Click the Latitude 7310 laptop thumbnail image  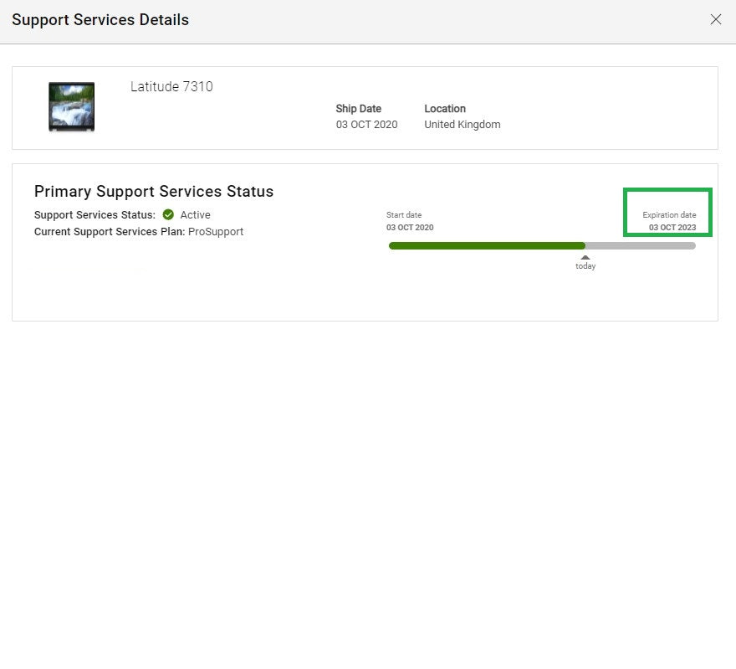coord(71,106)
